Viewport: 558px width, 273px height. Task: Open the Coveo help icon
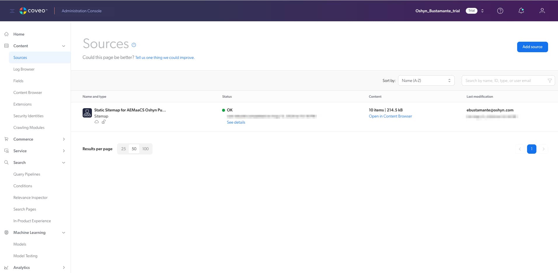click(x=500, y=10)
